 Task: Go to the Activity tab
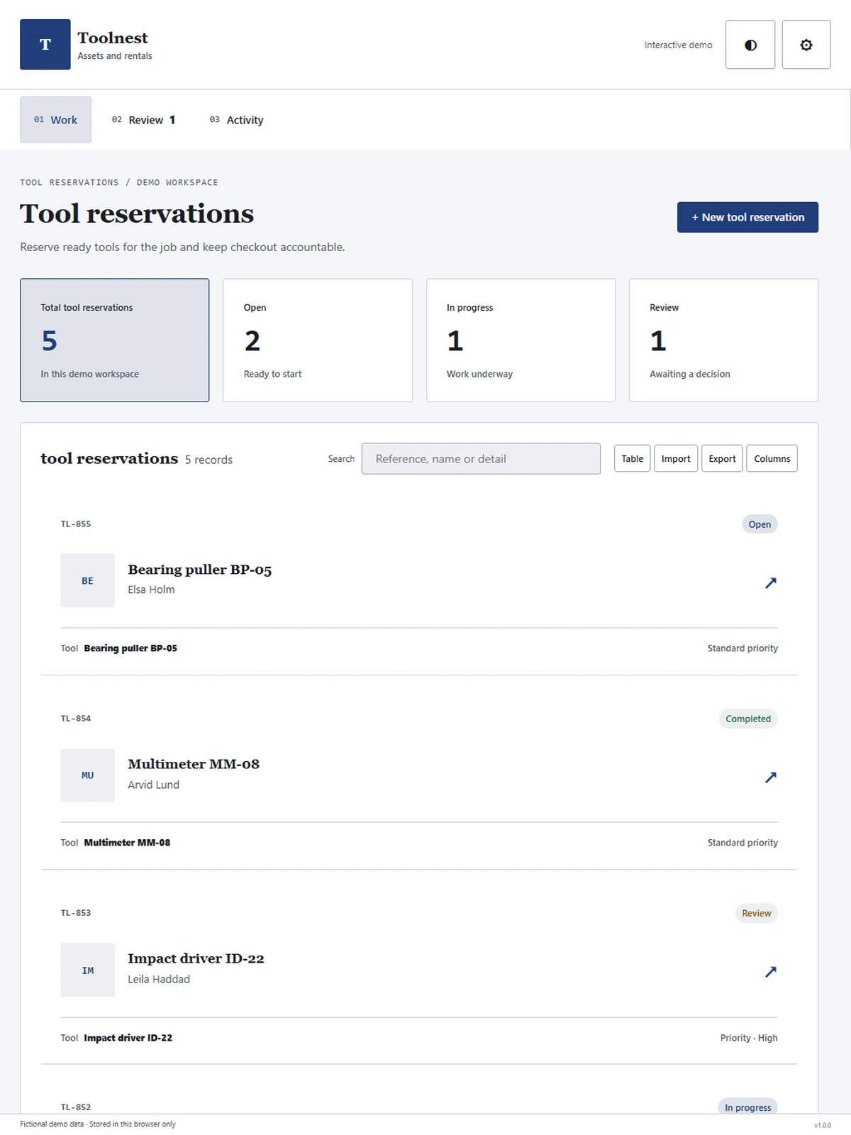[236, 120]
